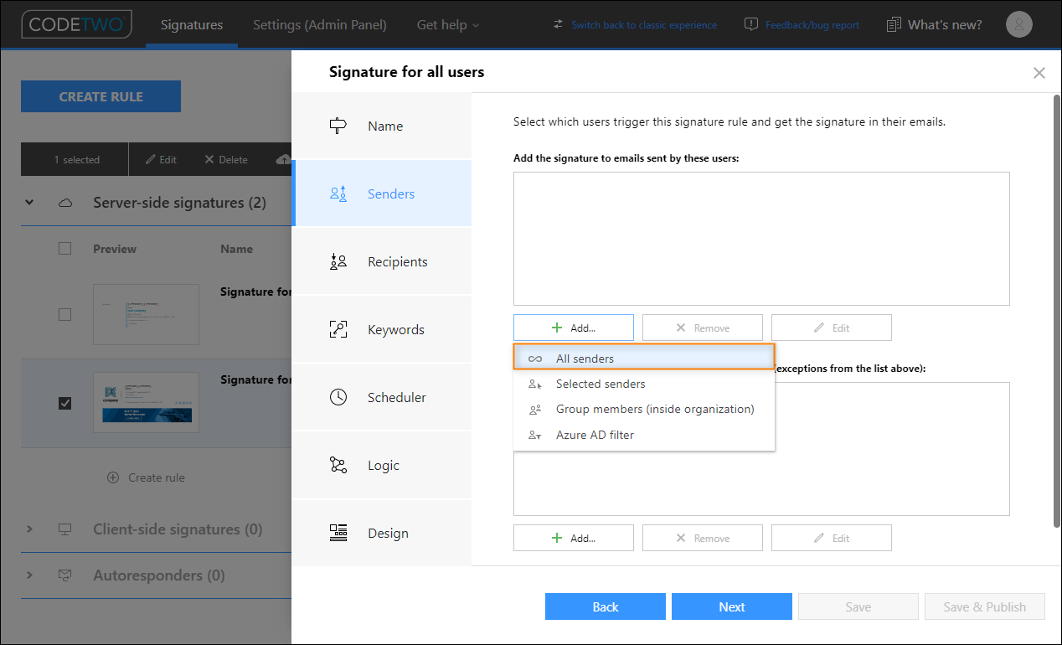Click the monitor icon by Client-side signatures
This screenshot has width=1062, height=645.
[64, 529]
